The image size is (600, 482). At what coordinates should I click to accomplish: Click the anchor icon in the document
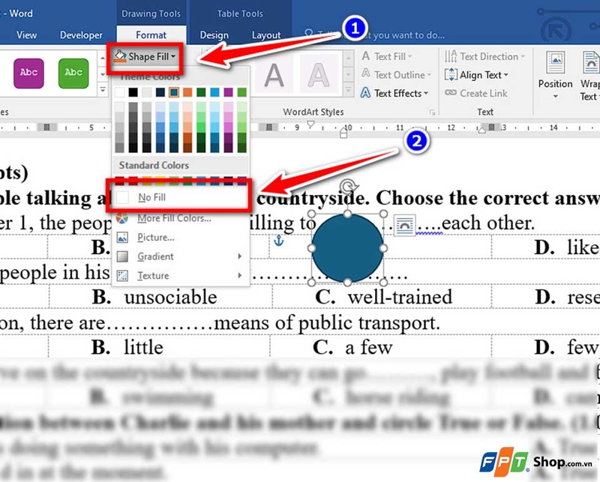click(x=278, y=241)
